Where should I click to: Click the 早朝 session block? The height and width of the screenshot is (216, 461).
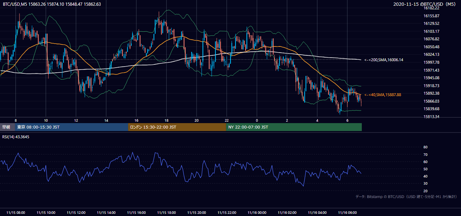pyautogui.click(x=7, y=127)
